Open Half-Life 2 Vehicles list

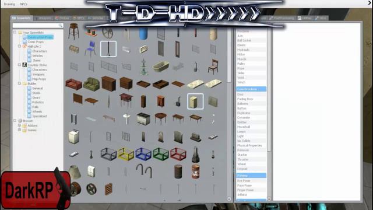point(37,56)
